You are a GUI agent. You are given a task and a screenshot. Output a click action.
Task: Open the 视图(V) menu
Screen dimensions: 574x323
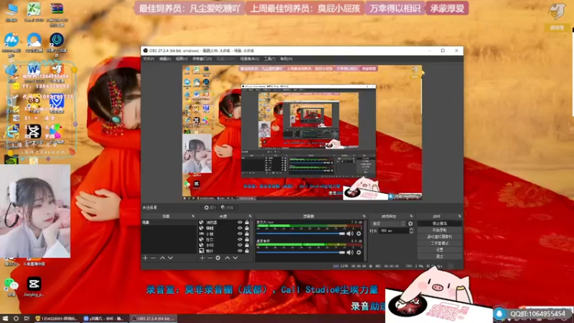(182, 59)
